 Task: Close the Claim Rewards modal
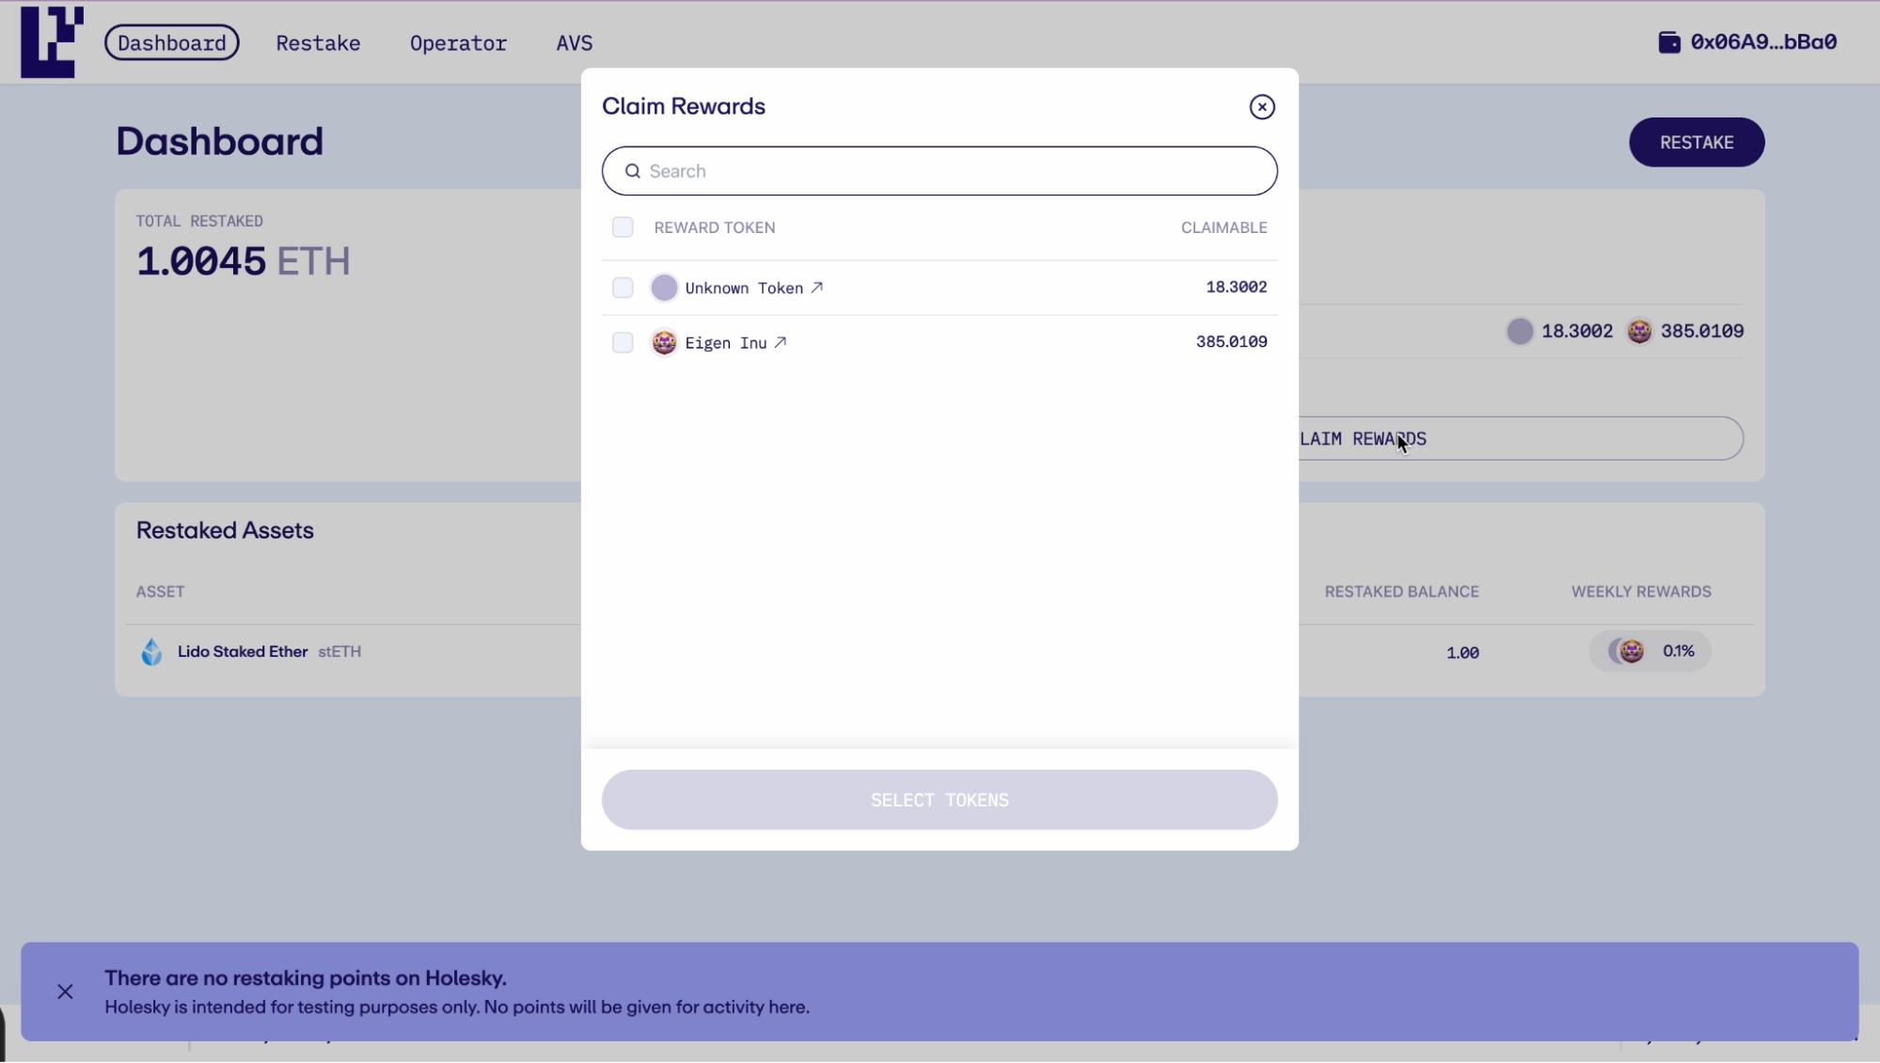click(1261, 107)
